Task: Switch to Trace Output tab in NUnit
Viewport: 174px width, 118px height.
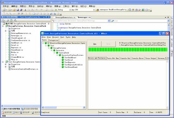Action: [151, 58]
